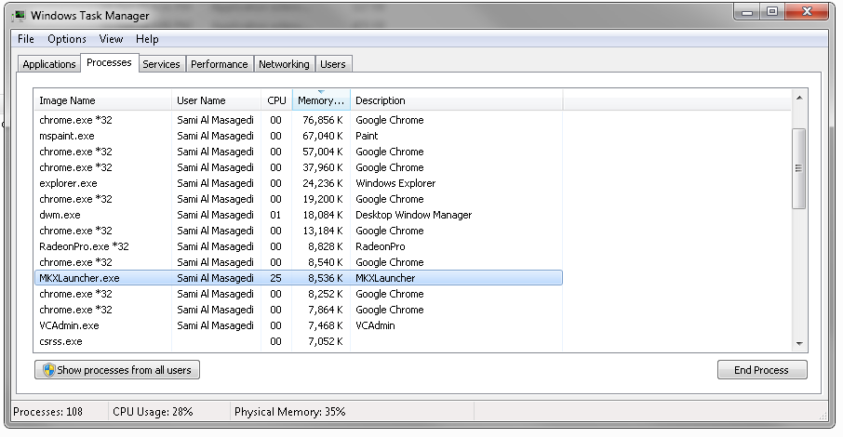Viewport: 843px width, 437px height.
Task: Open the Help menu
Action: point(147,39)
